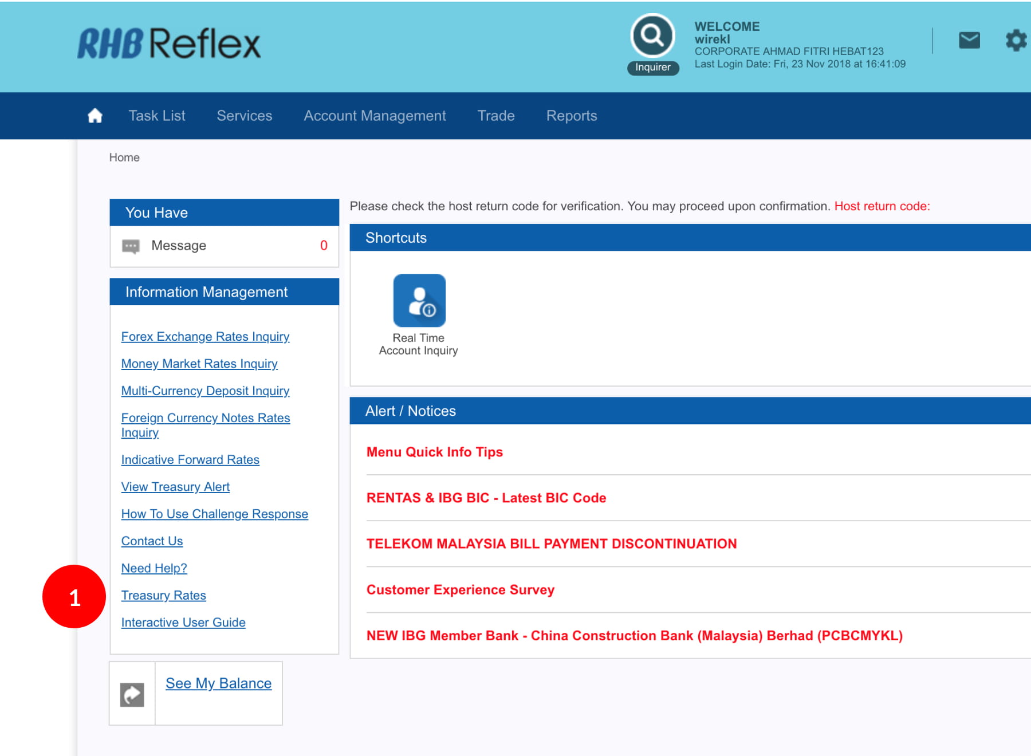The height and width of the screenshot is (756, 1031).
Task: Click the Inquirer magnifier icon
Action: 652,36
